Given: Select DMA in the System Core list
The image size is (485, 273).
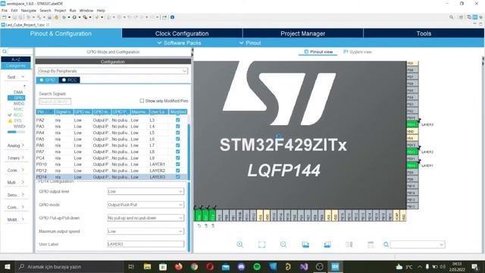Looking at the screenshot, I should click(x=18, y=93).
